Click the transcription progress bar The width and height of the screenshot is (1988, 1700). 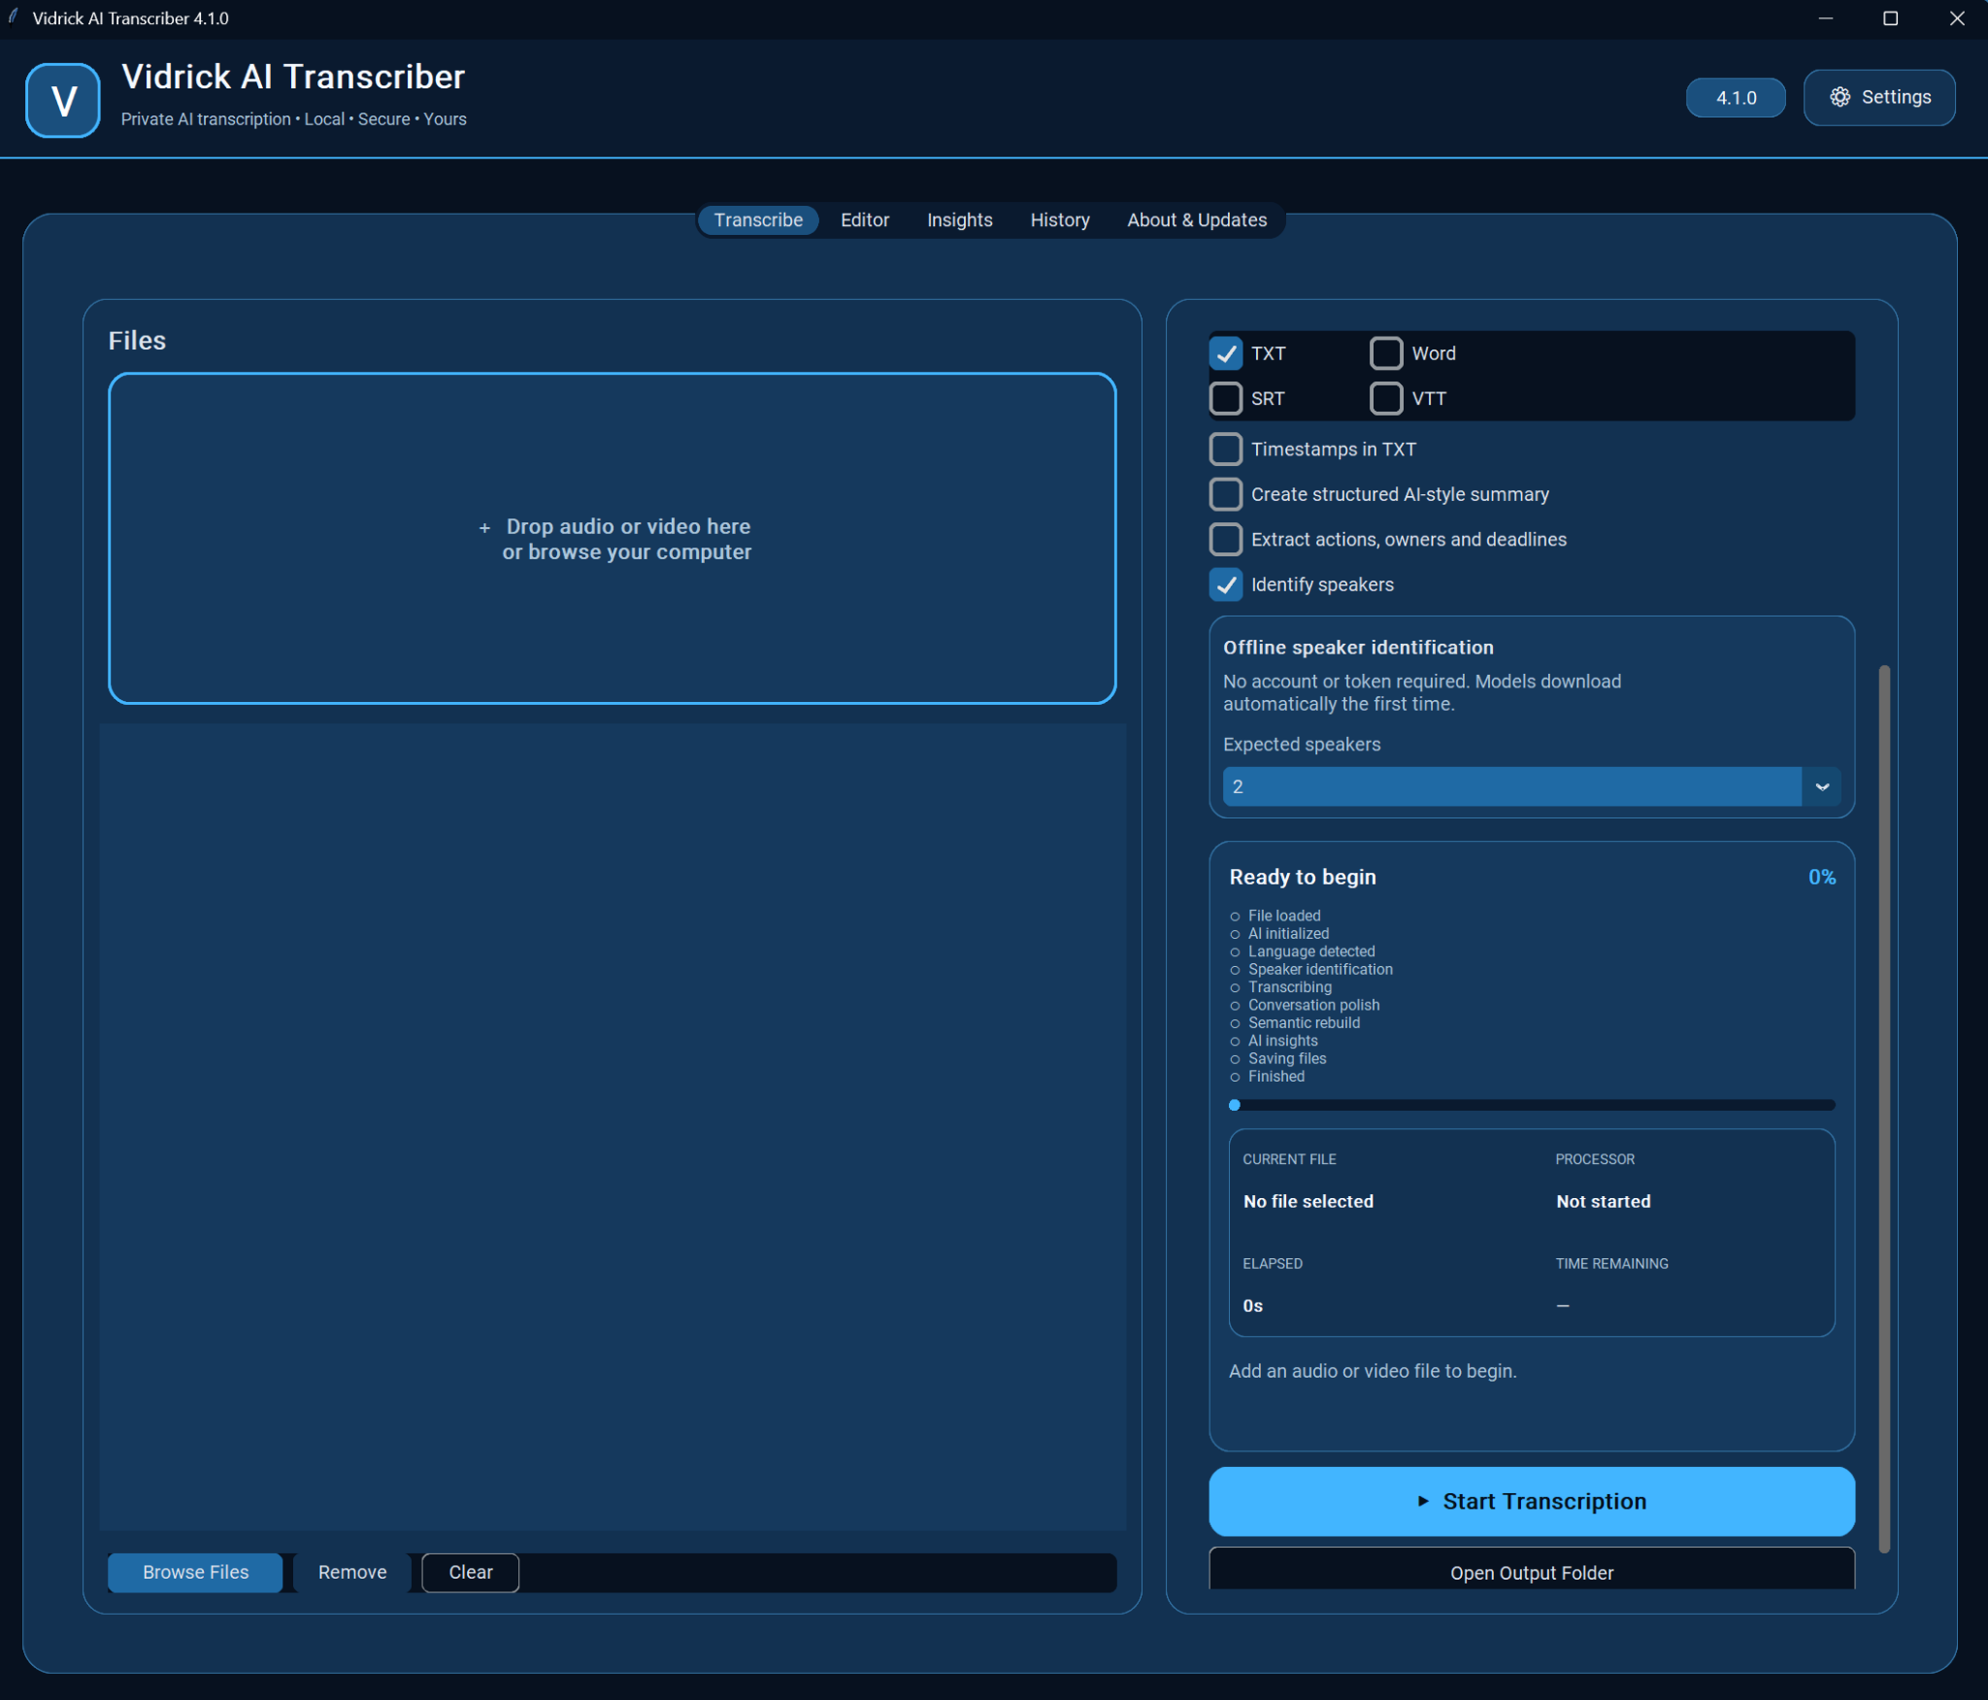(x=1532, y=1105)
